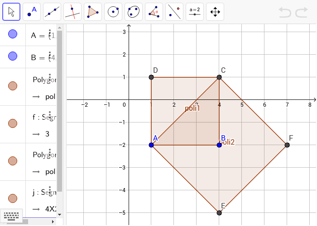Select the Slider a=2 tool

(195, 12)
